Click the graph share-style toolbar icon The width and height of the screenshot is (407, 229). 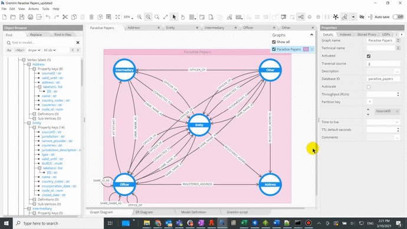[301, 17]
